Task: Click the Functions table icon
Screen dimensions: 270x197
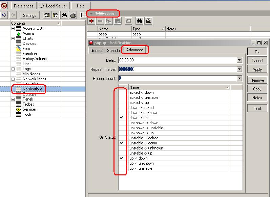Action: pos(18,54)
